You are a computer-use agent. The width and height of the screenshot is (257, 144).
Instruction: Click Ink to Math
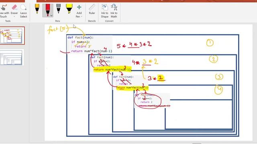tap(114, 11)
